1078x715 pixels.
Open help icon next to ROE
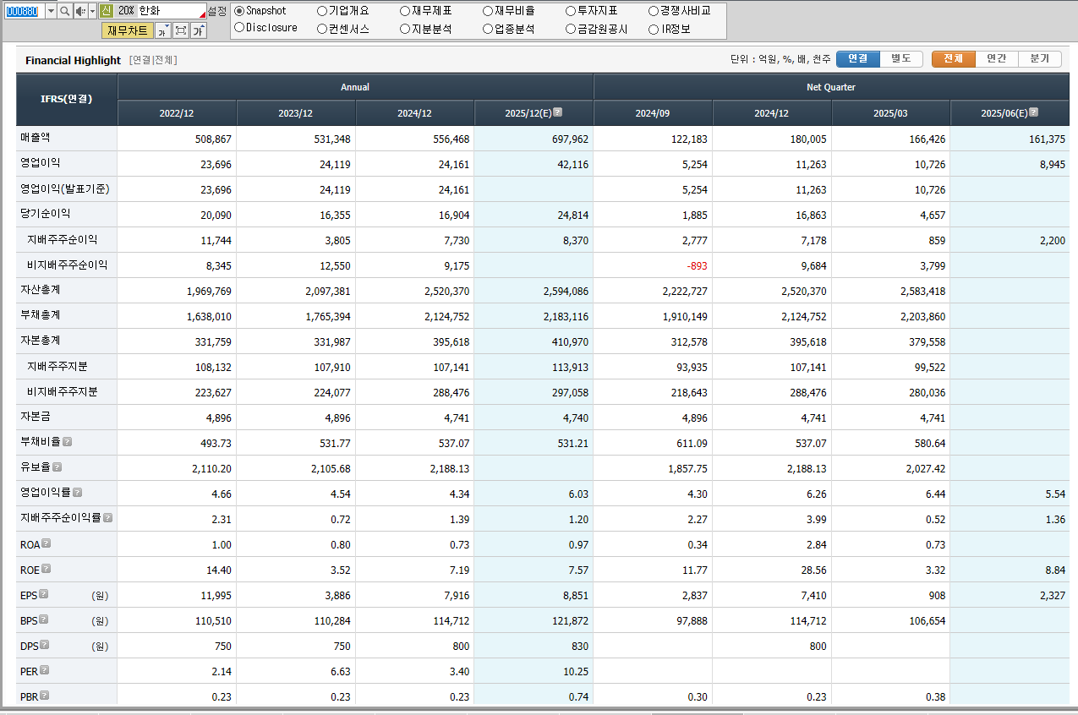46,568
